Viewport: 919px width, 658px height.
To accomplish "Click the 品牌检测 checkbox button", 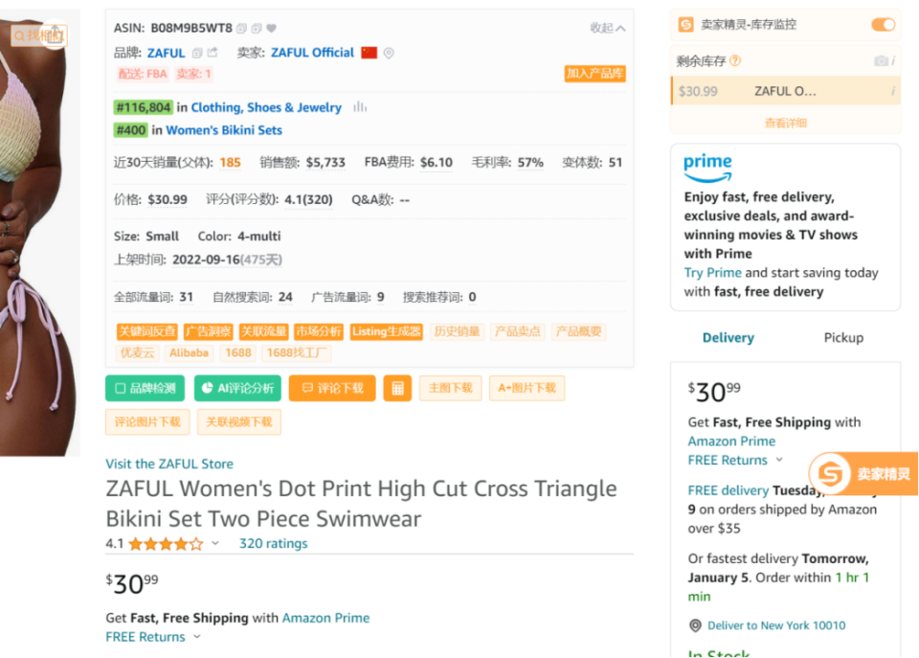I will click(x=146, y=388).
